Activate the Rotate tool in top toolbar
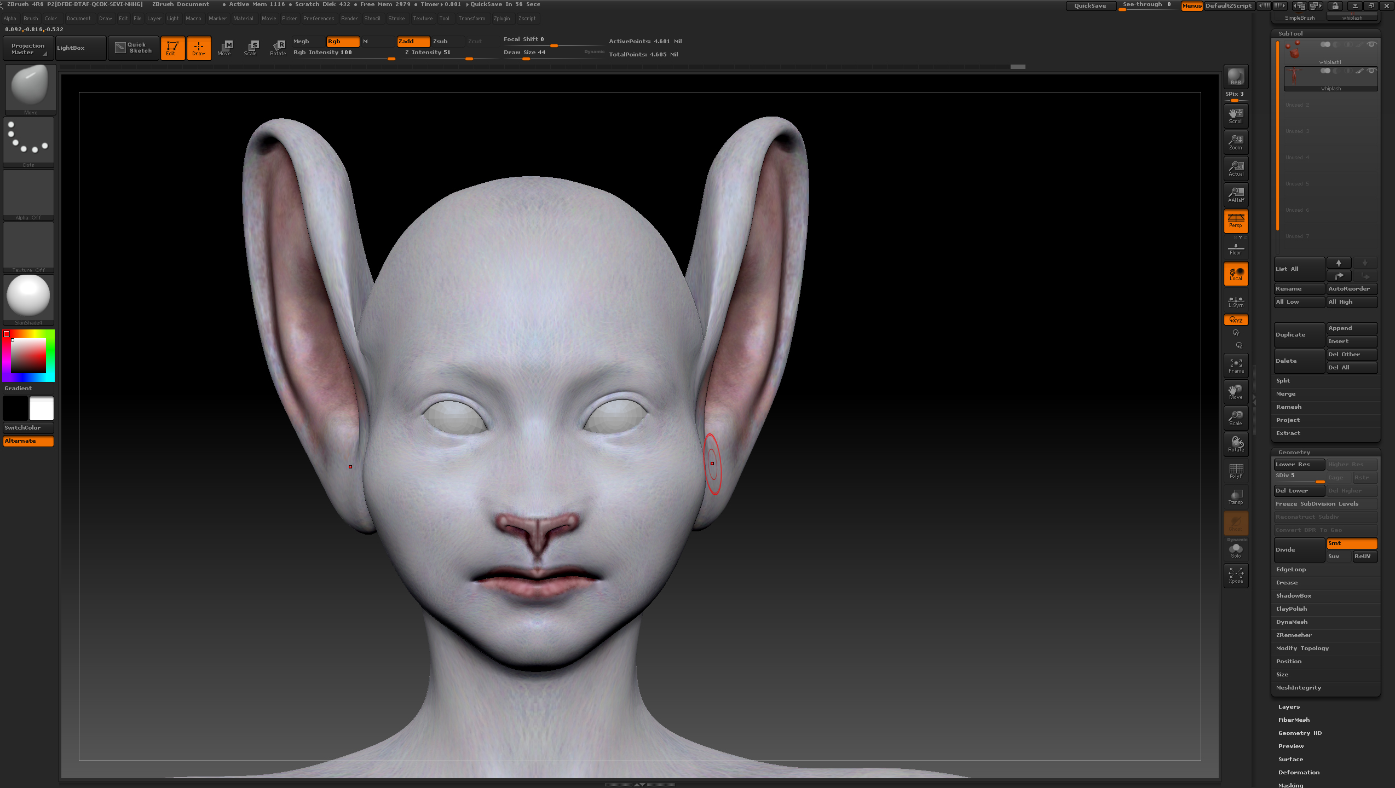1395x788 pixels. (x=278, y=48)
